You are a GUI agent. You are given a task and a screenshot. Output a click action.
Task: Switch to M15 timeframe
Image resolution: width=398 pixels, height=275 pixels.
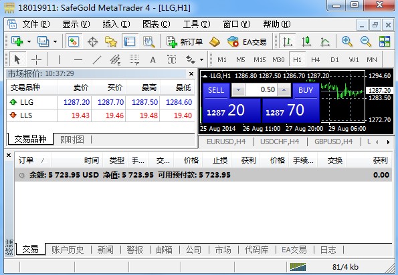(260, 60)
